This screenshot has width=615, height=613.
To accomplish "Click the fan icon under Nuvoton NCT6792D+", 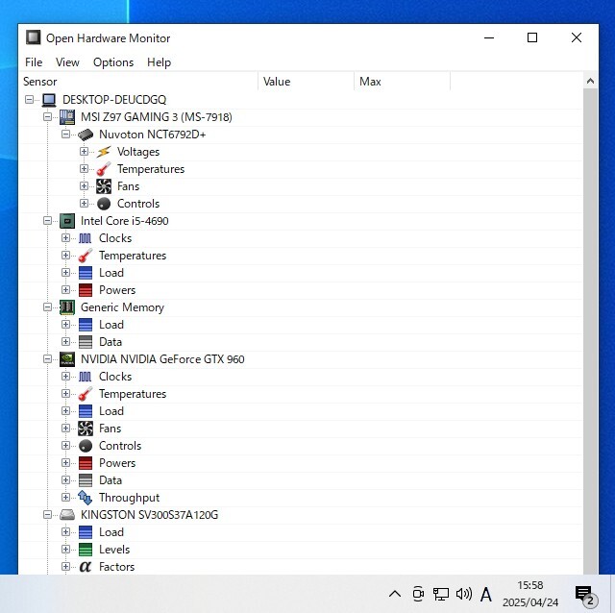I will coord(104,186).
